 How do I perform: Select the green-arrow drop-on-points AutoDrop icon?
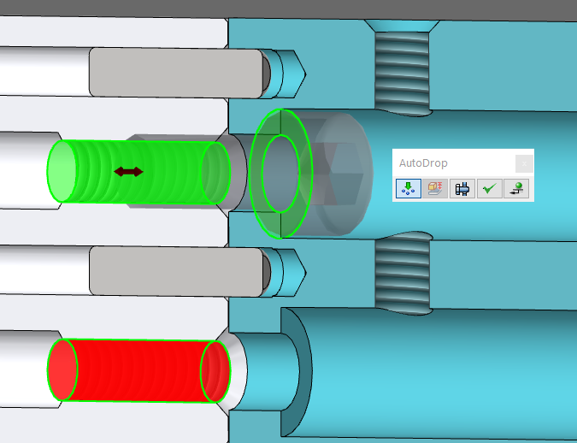408,188
